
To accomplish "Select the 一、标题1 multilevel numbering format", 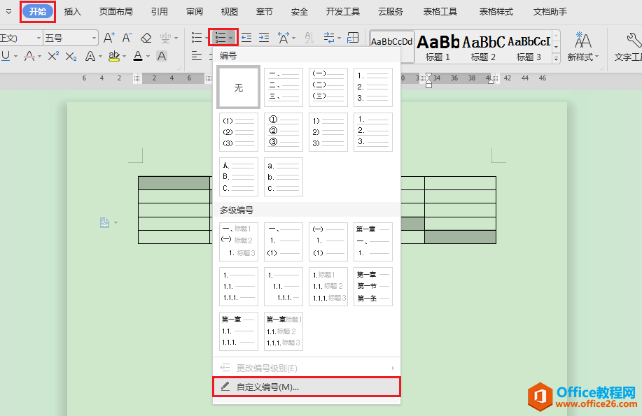I will [239, 242].
